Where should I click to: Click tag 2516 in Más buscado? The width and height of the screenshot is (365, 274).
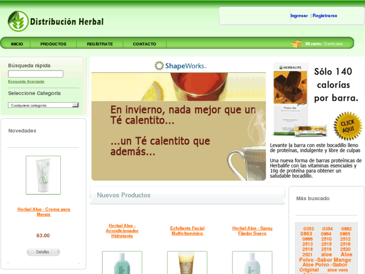[x=345, y=244]
